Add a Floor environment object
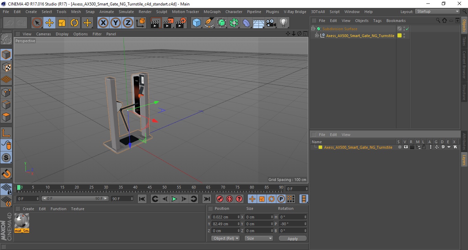Image resolution: width=468 pixels, height=250 pixels. (259, 23)
